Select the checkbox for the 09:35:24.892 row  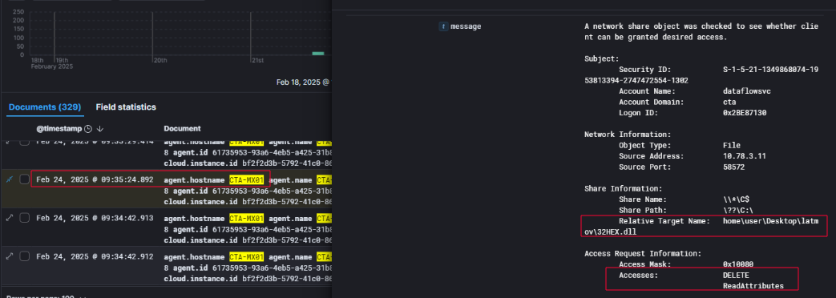pos(25,179)
